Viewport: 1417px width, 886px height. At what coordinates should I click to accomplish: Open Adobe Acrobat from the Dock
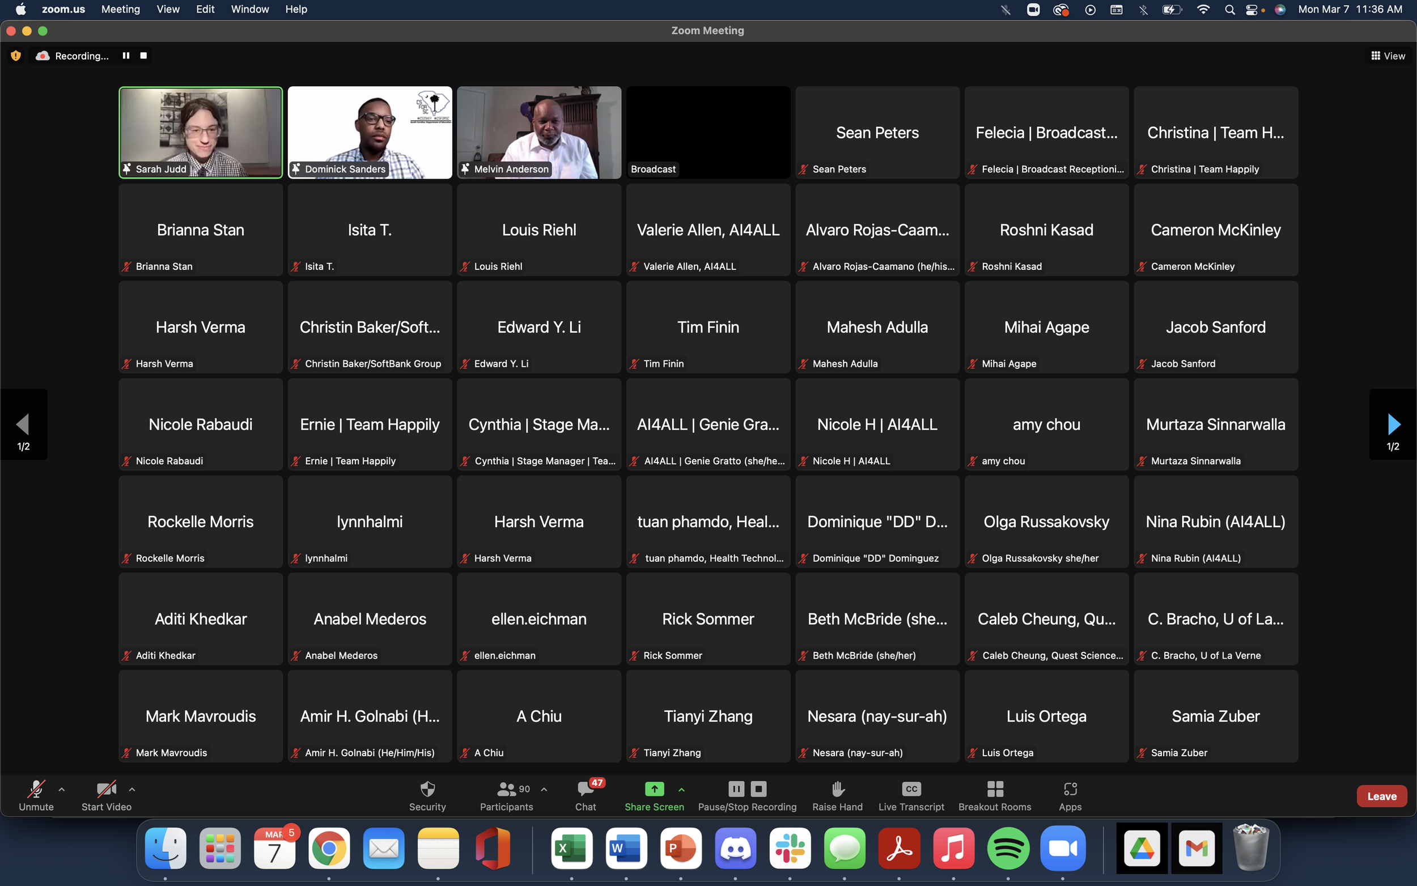coord(898,848)
